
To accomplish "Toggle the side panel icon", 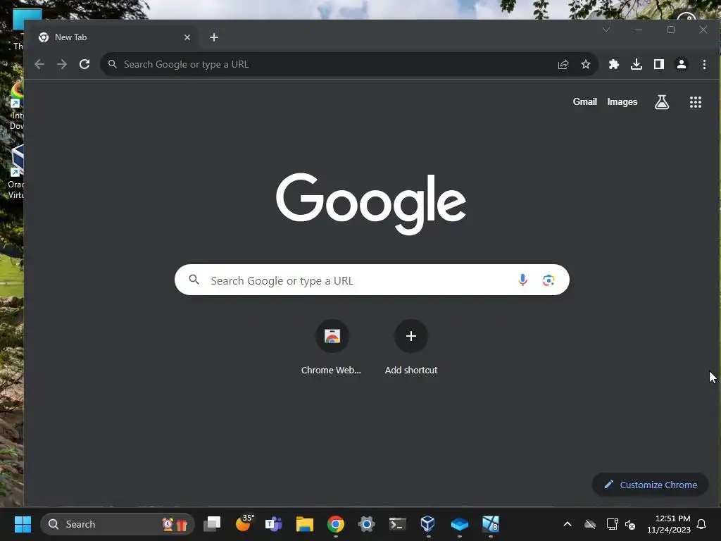I will coord(659,64).
